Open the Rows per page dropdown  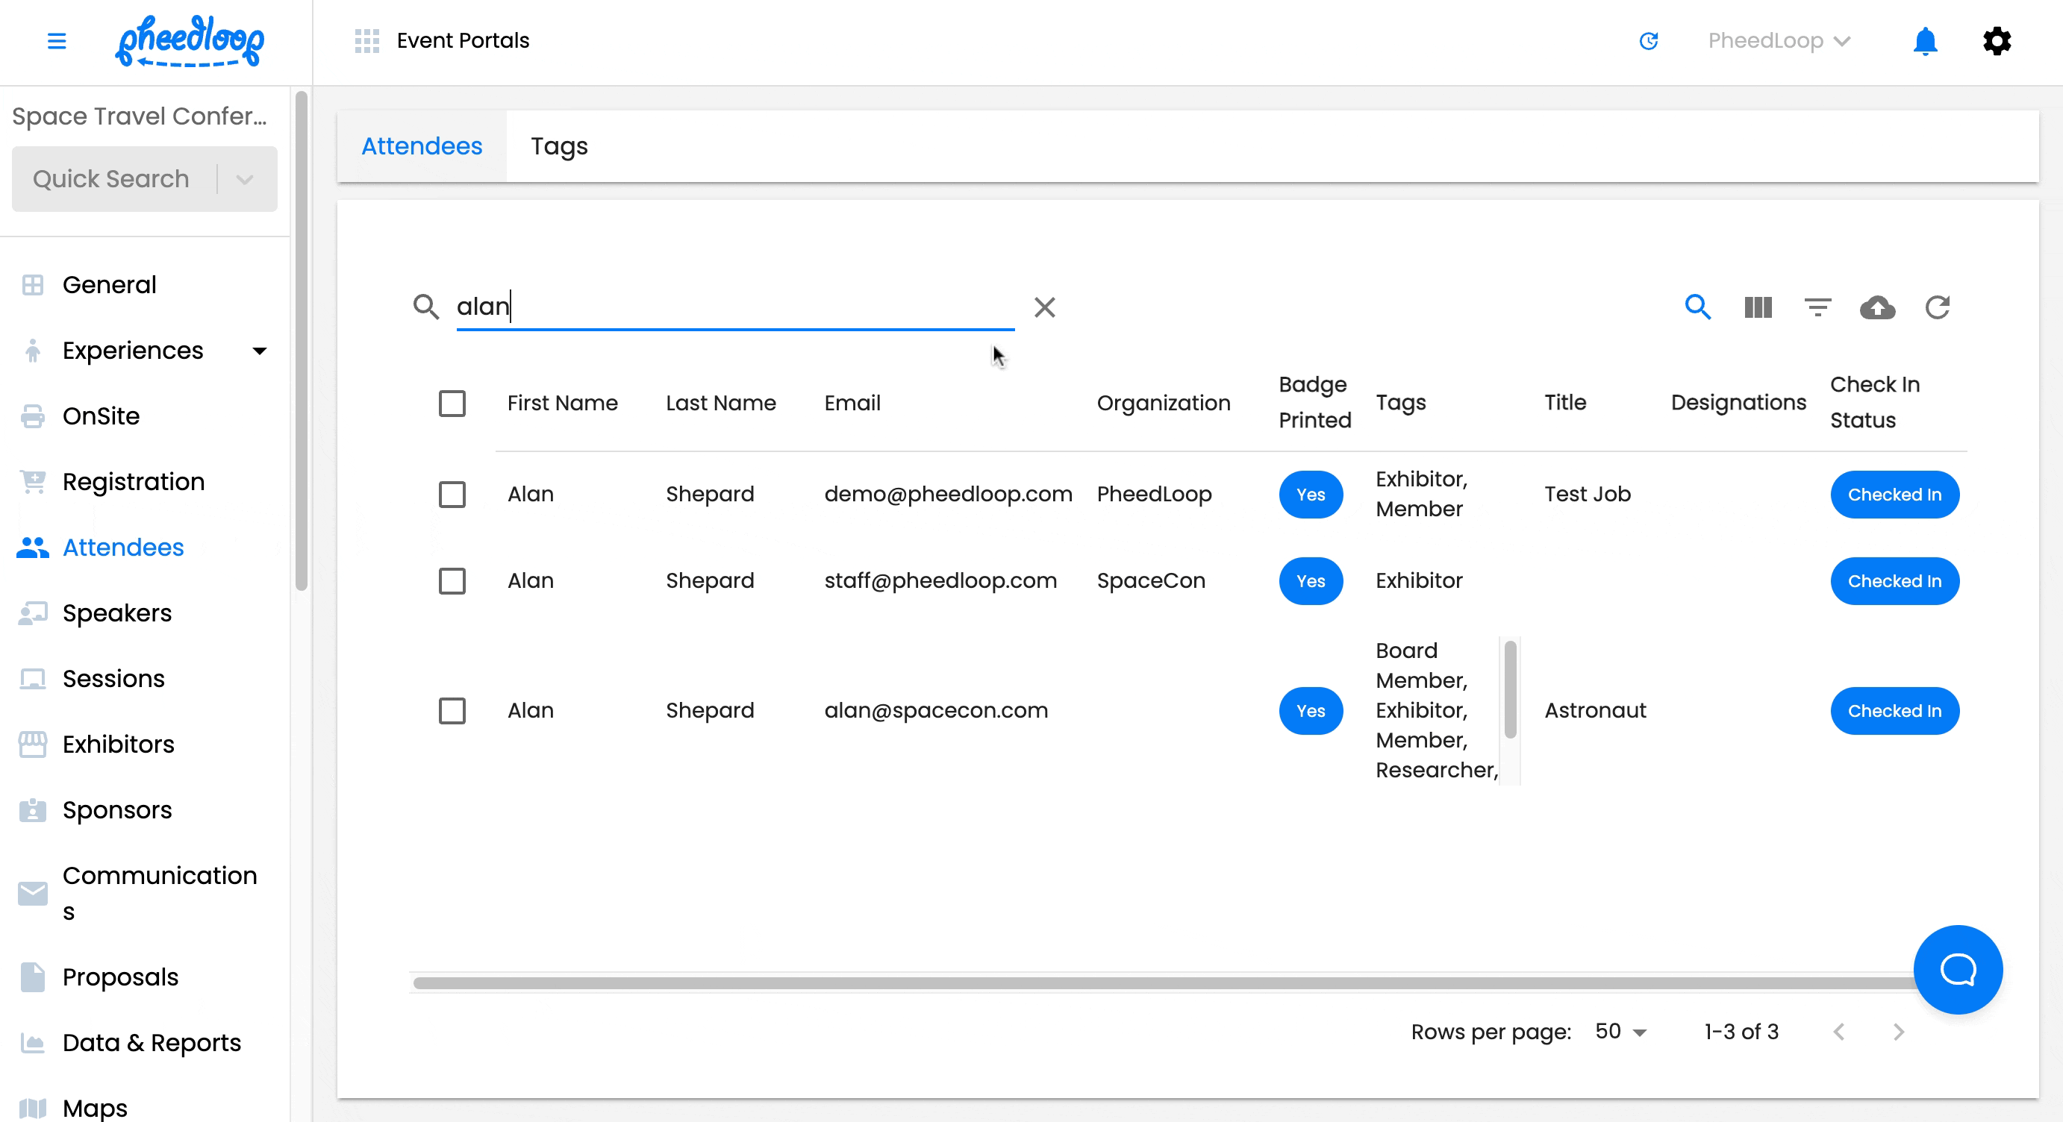pyautogui.click(x=1621, y=1032)
